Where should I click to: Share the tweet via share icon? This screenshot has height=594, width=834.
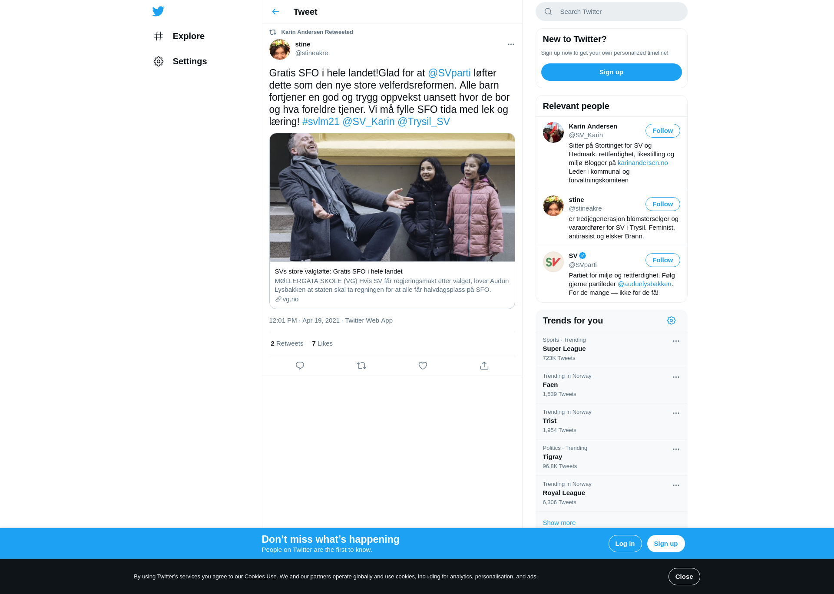tap(484, 366)
